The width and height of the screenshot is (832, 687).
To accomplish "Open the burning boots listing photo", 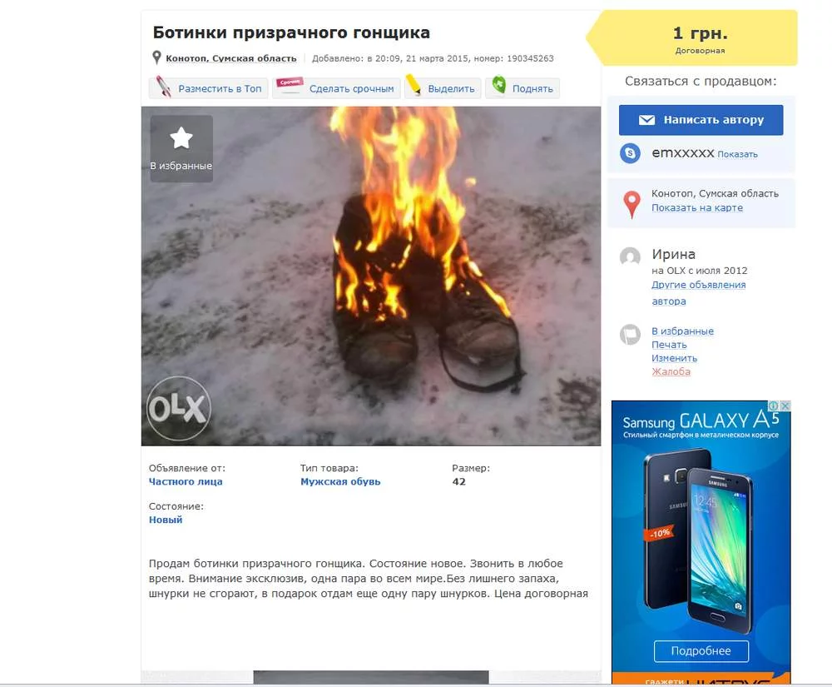I will pyautogui.click(x=371, y=276).
